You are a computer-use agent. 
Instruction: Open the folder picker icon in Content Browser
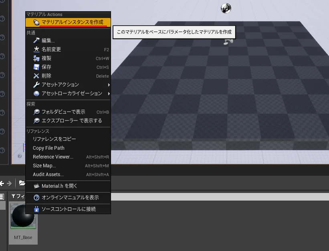click(22, 183)
